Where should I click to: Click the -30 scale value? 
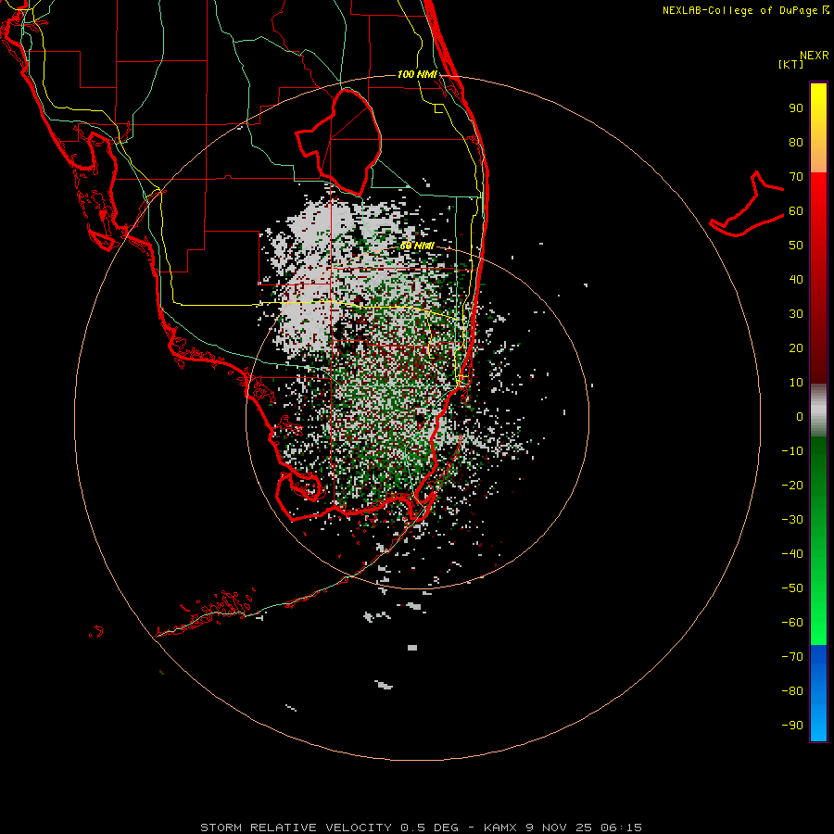(x=792, y=520)
